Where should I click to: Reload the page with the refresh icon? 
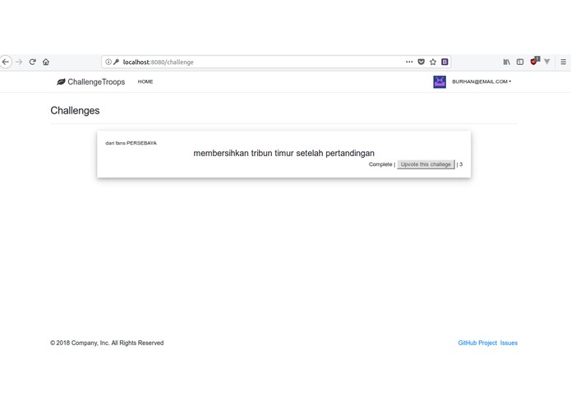pyautogui.click(x=32, y=62)
